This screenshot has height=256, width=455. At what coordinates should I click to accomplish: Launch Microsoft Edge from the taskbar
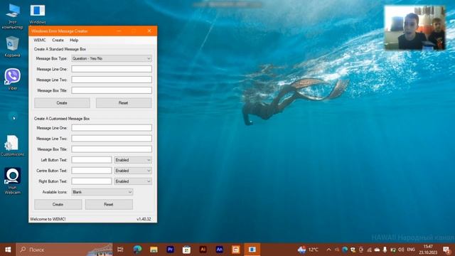tap(137, 250)
